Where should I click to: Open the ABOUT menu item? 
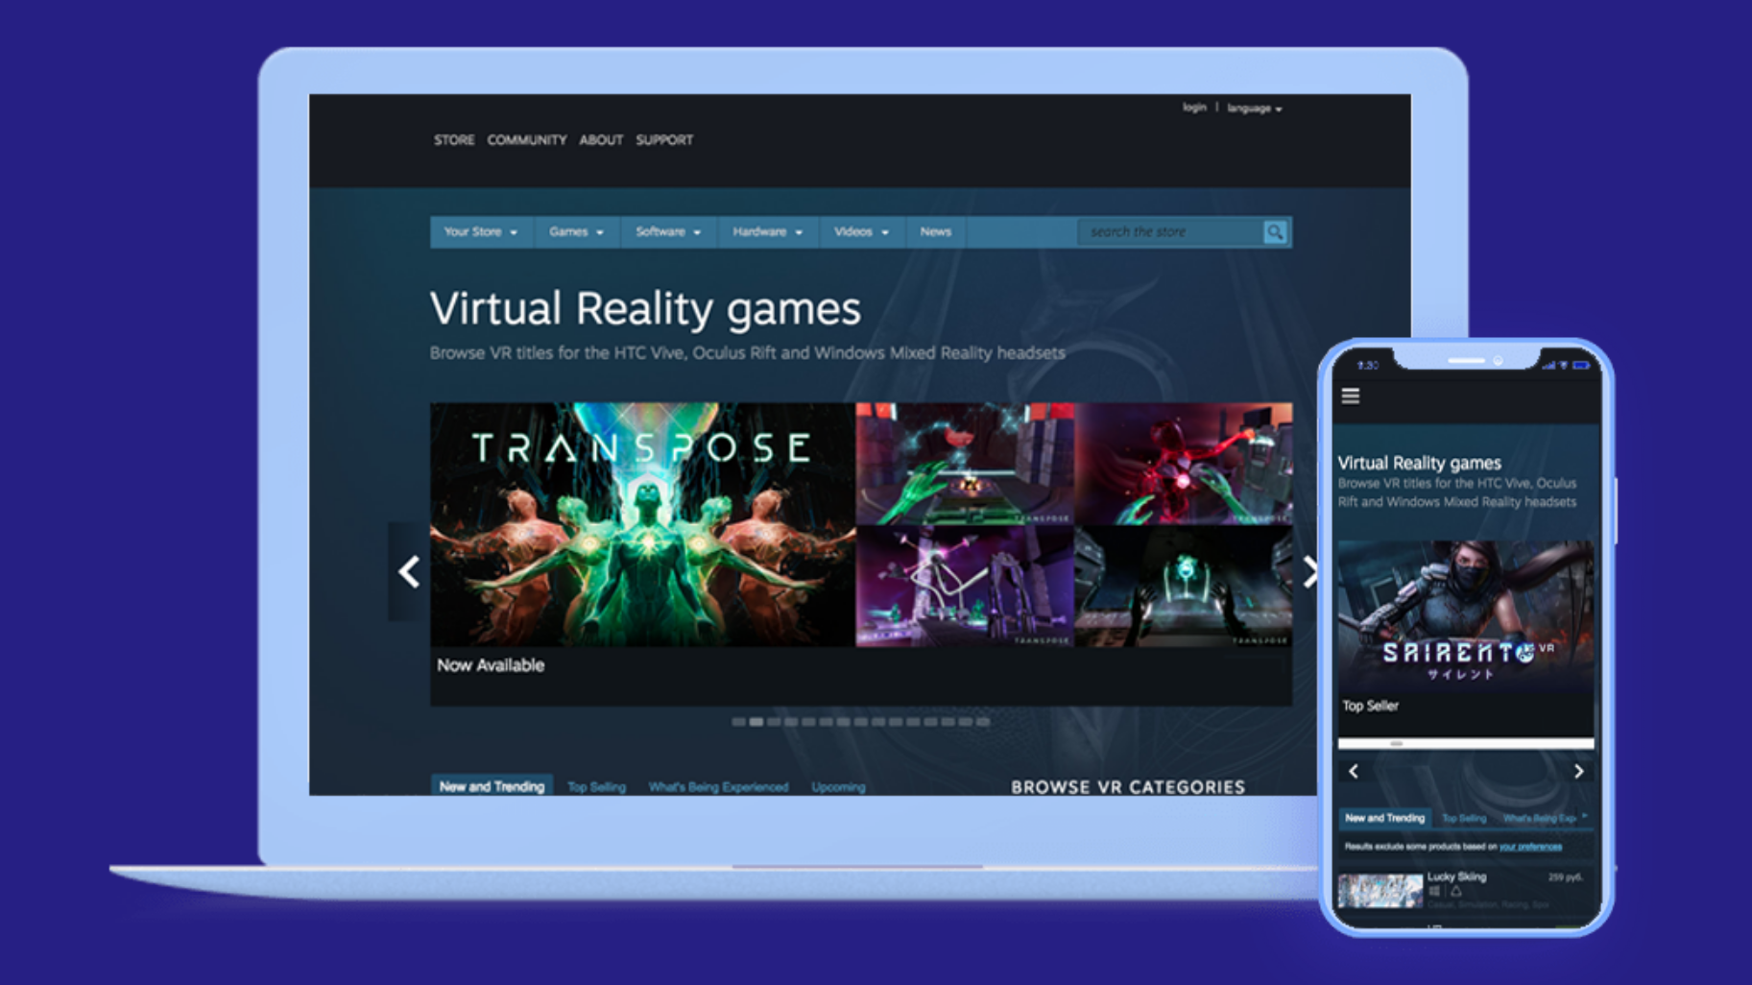point(601,140)
